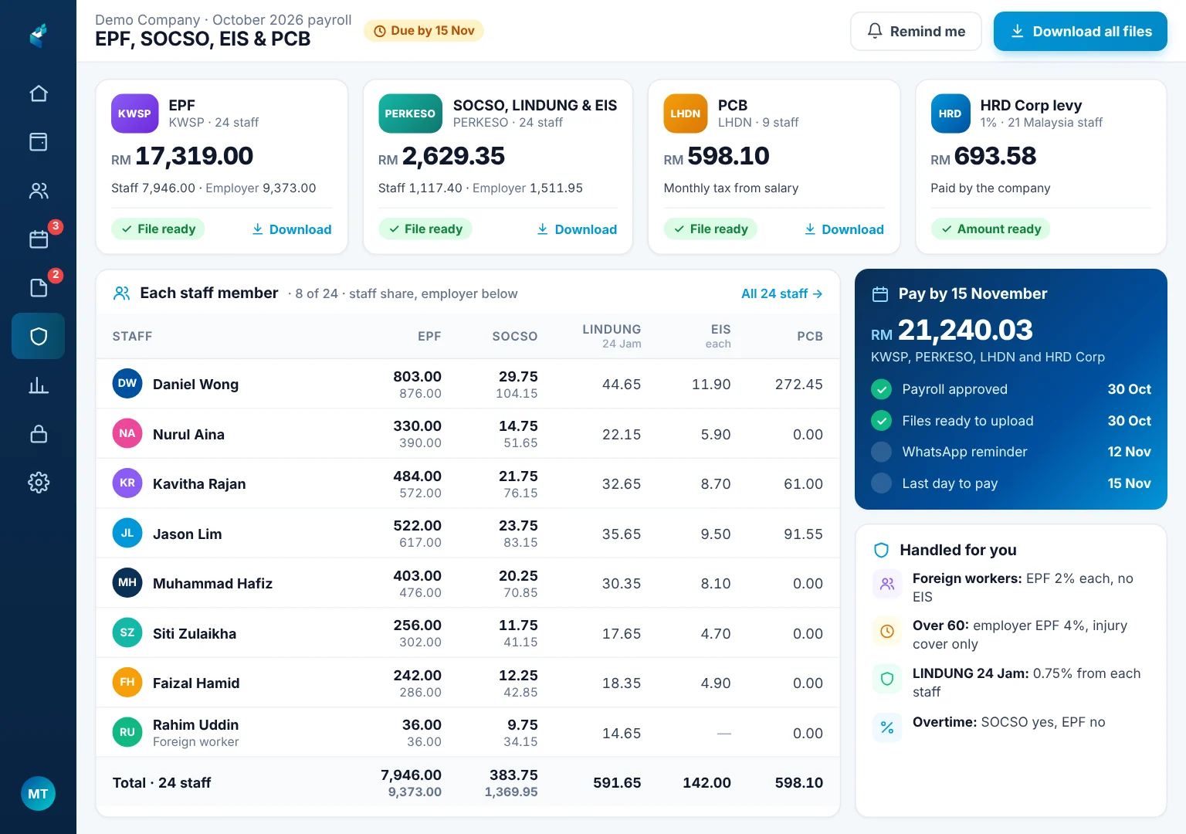The width and height of the screenshot is (1186, 834).
Task: Click the KWSP badge on EPF card
Action: click(x=134, y=114)
